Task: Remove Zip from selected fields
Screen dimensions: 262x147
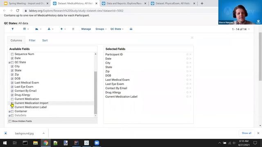Action: pyautogui.click(x=190, y=71)
